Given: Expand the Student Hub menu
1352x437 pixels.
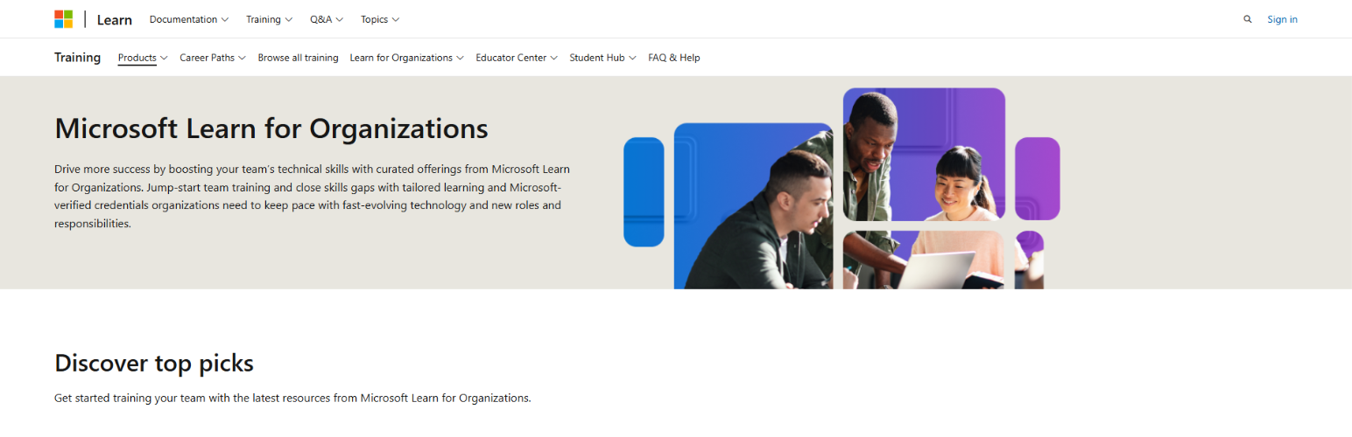Looking at the screenshot, I should click(x=602, y=58).
